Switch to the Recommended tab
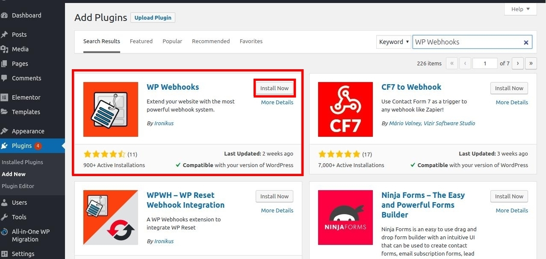 coord(211,41)
